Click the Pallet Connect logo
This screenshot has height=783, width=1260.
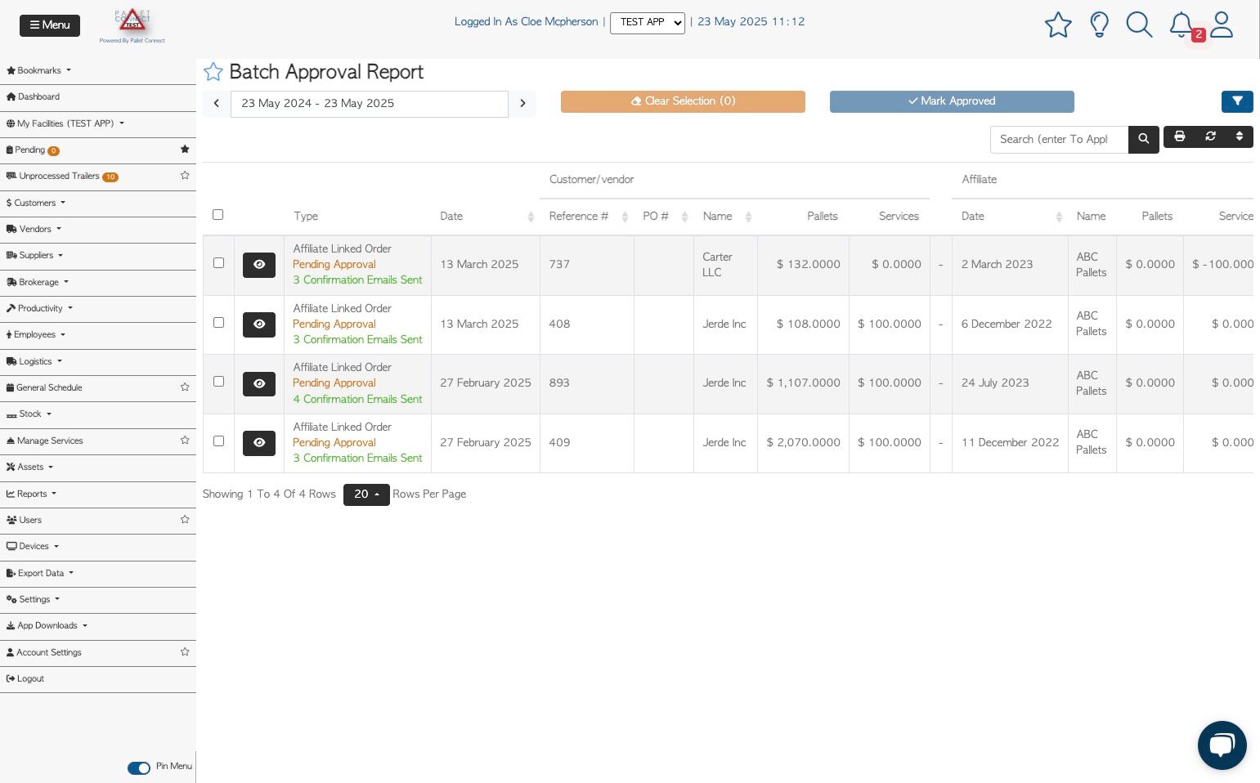tap(132, 25)
